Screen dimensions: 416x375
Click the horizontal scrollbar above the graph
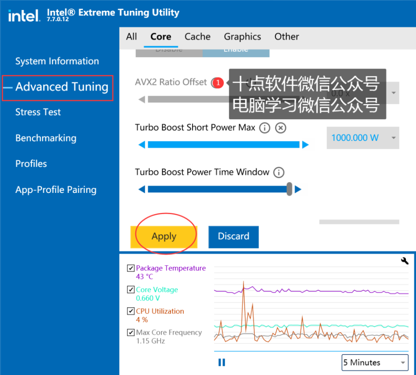359,222
